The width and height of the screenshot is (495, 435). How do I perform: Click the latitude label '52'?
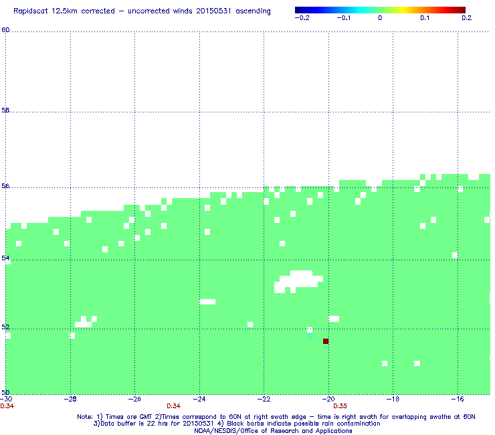[5, 327]
